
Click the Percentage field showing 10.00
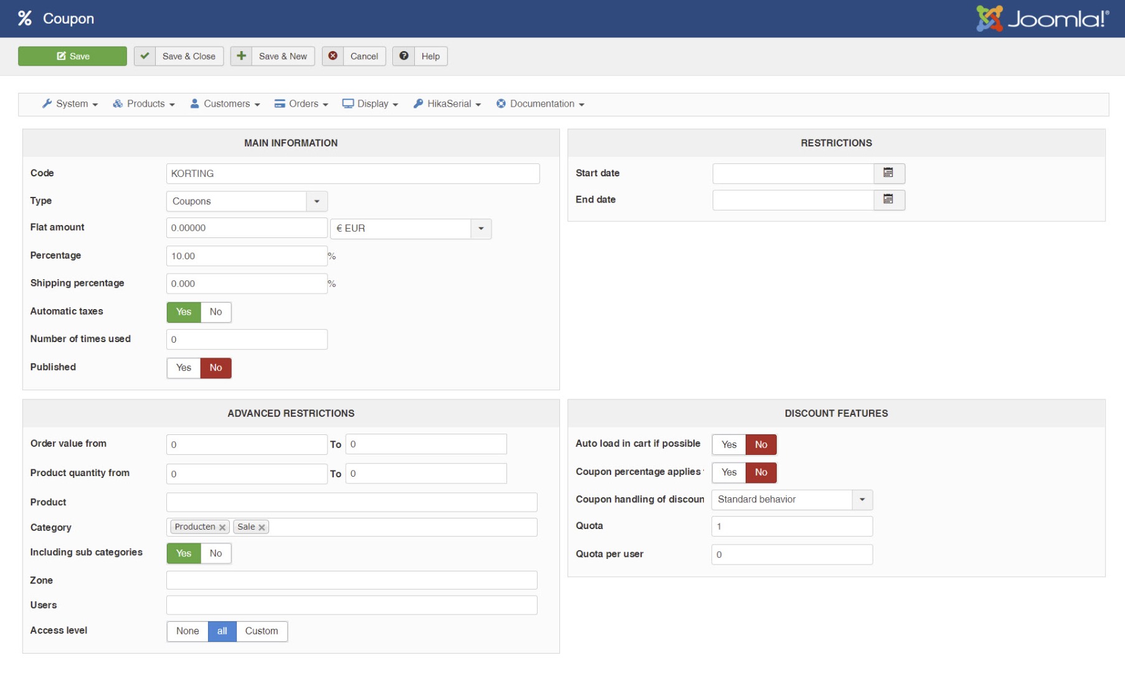pyautogui.click(x=247, y=256)
